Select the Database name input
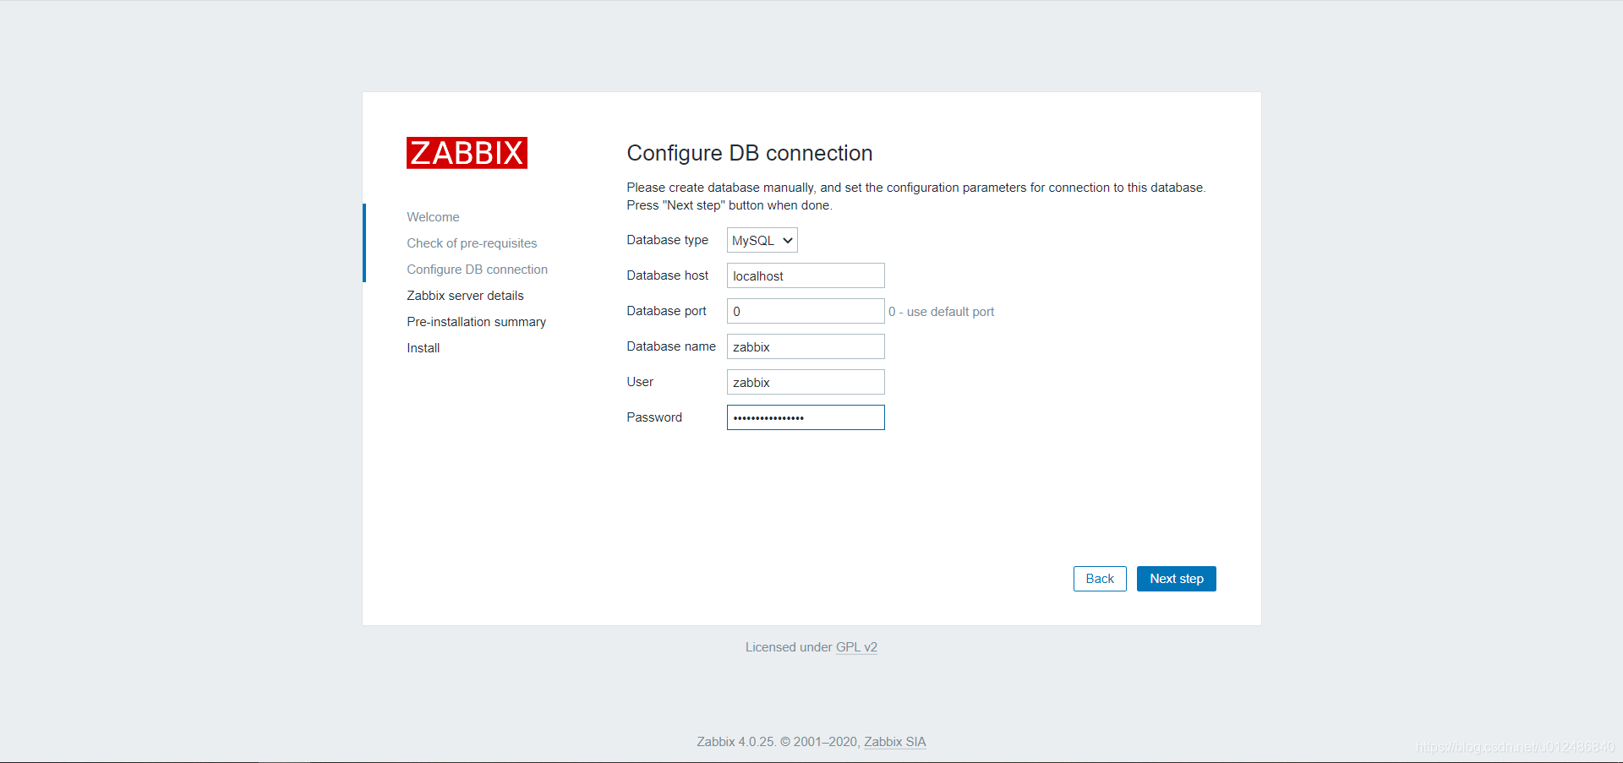This screenshot has height=763, width=1623. click(x=806, y=347)
